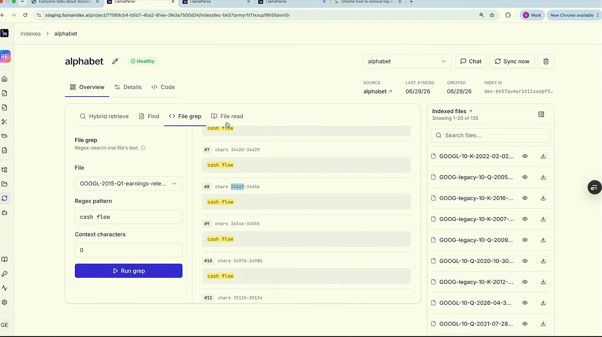Switch to the Details tab

point(128,87)
